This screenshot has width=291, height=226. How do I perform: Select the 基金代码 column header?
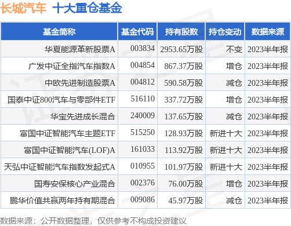coord(137,32)
